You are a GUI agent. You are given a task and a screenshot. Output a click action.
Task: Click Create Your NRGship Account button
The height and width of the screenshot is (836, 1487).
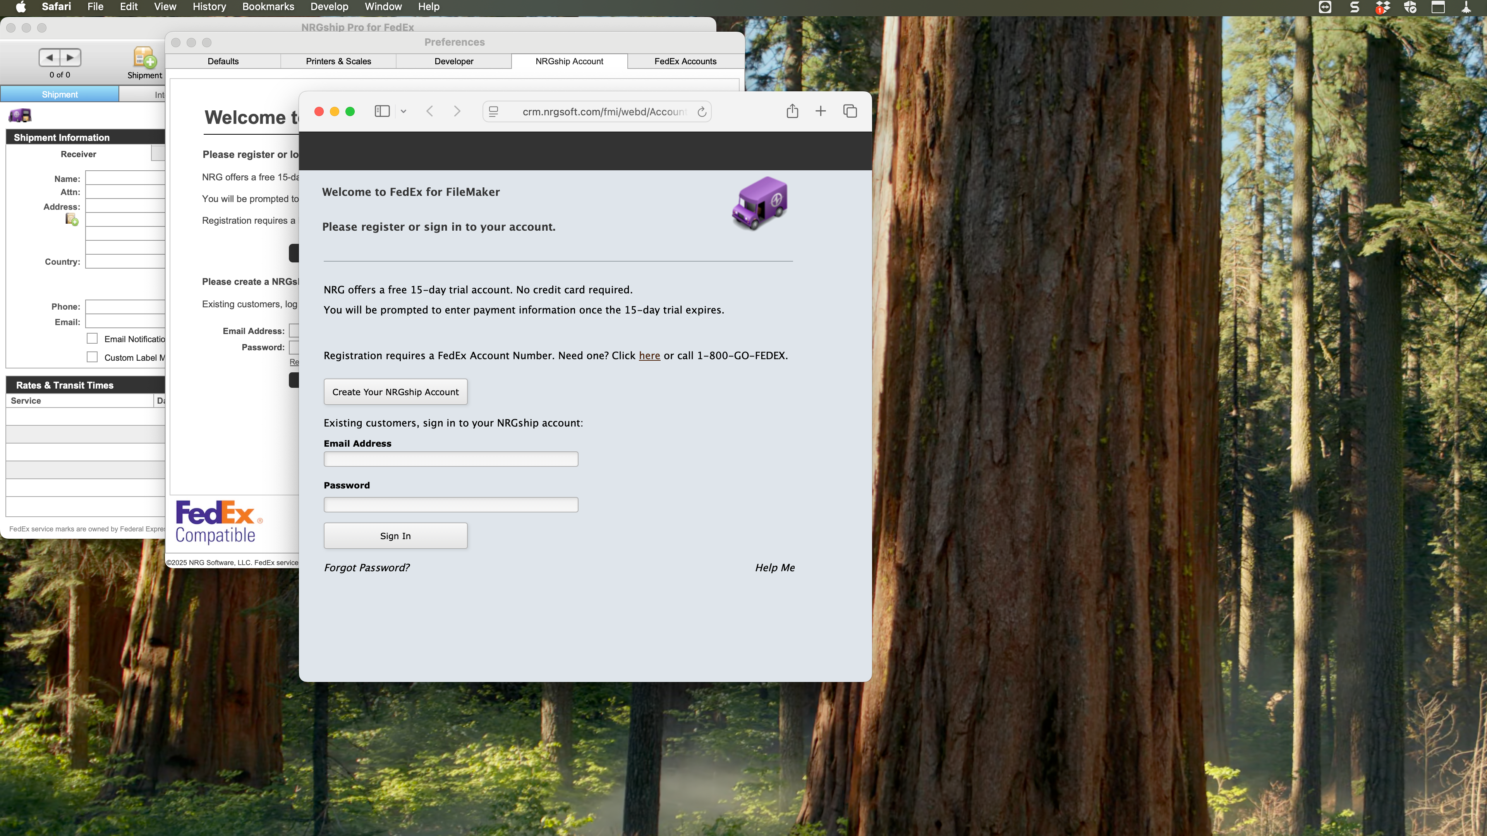[x=395, y=392]
